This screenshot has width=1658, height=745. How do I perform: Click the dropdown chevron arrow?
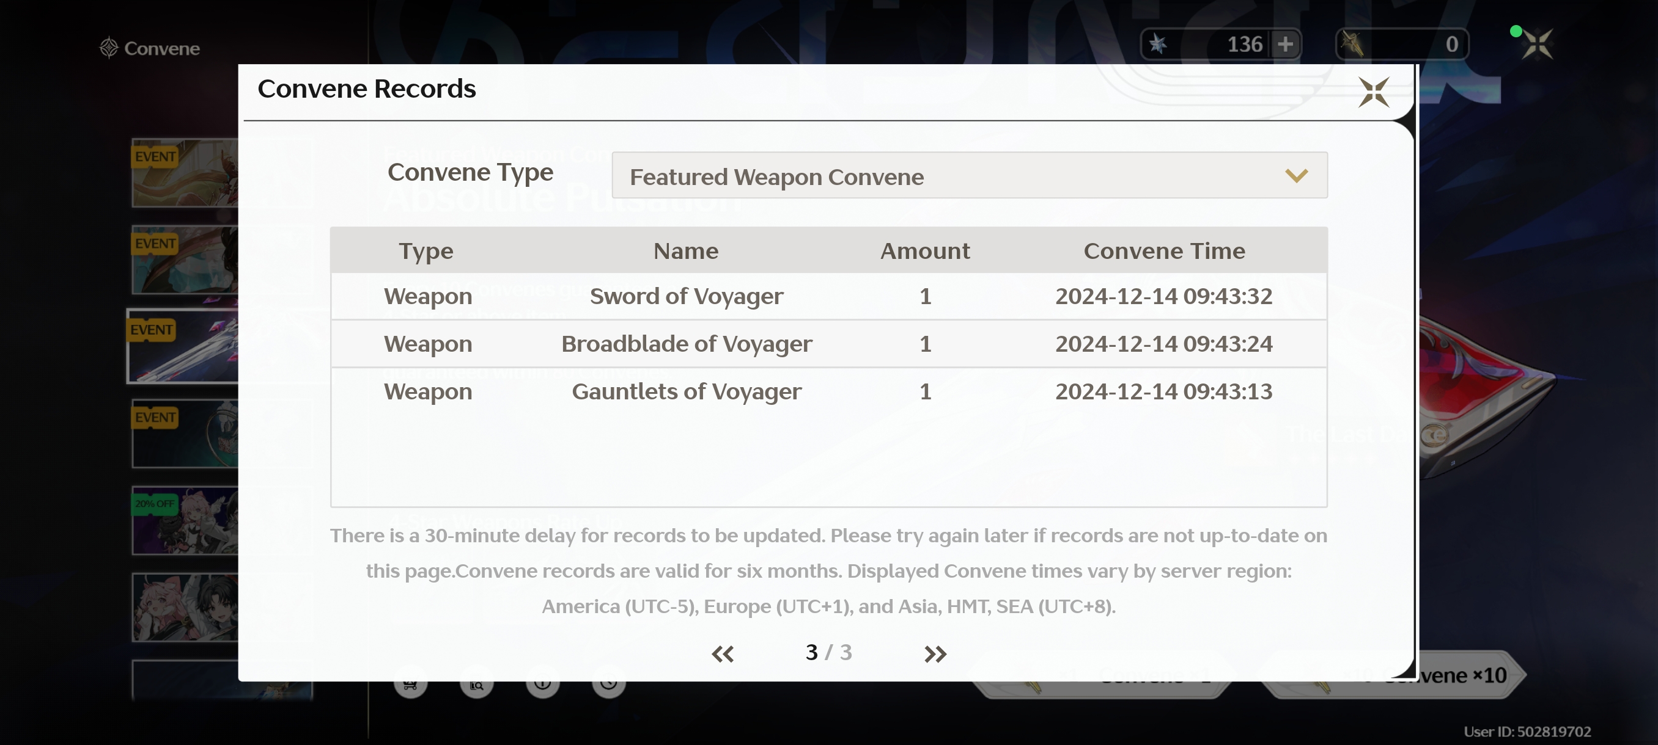click(1296, 175)
